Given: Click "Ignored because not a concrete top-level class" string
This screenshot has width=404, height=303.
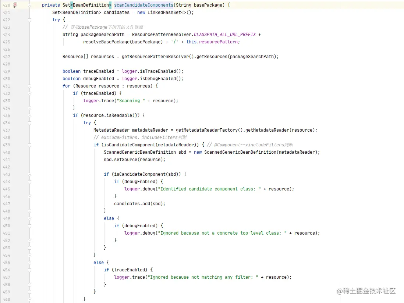Looking at the screenshot, I should pyautogui.click(x=222, y=233).
